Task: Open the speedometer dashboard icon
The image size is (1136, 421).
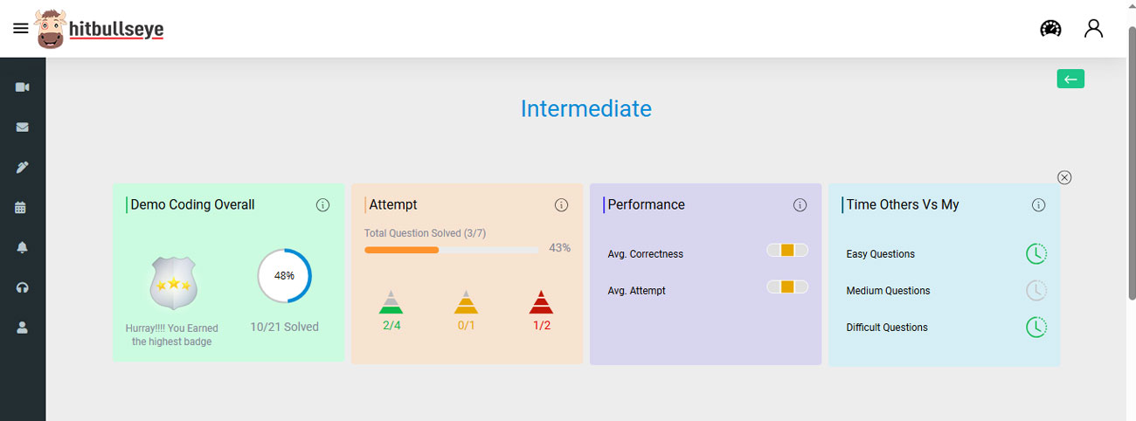Action: [x=1050, y=29]
